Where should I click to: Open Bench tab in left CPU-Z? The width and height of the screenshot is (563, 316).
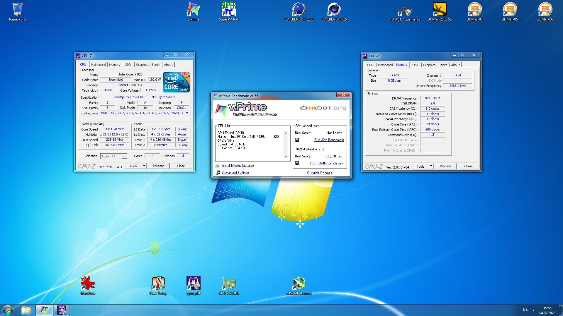point(156,65)
